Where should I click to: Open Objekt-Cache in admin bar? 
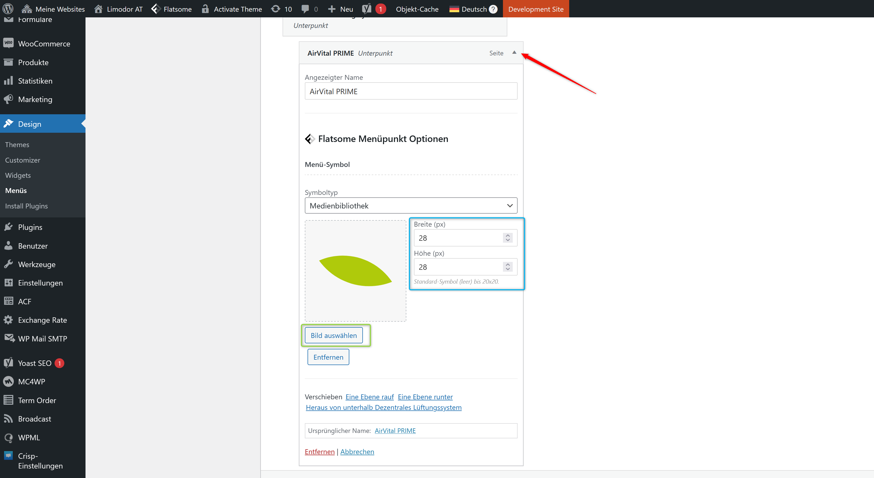tap(417, 9)
